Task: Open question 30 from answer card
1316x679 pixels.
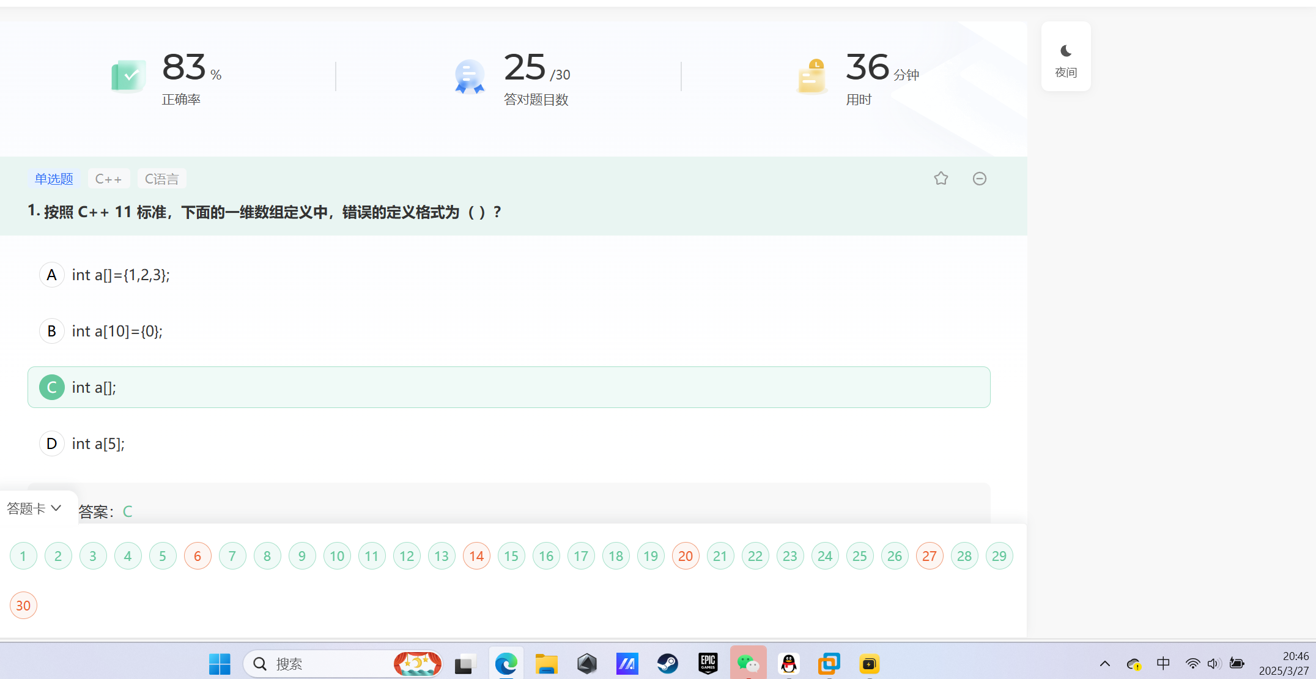Action: (23, 606)
